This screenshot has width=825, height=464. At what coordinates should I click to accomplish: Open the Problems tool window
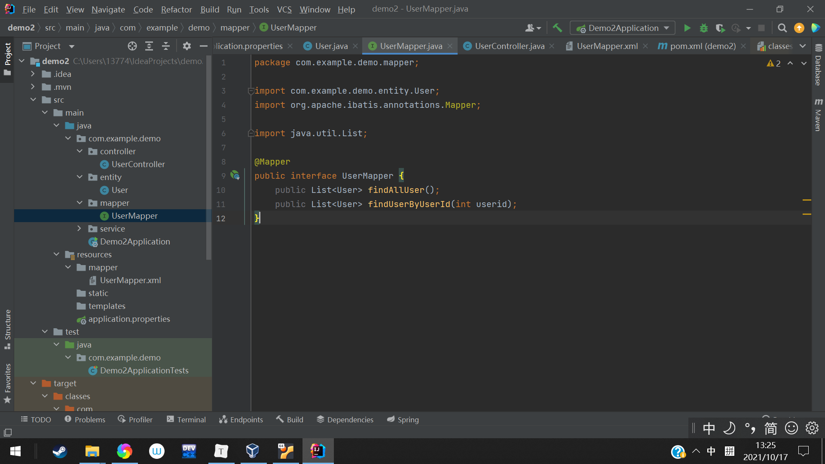click(x=85, y=420)
